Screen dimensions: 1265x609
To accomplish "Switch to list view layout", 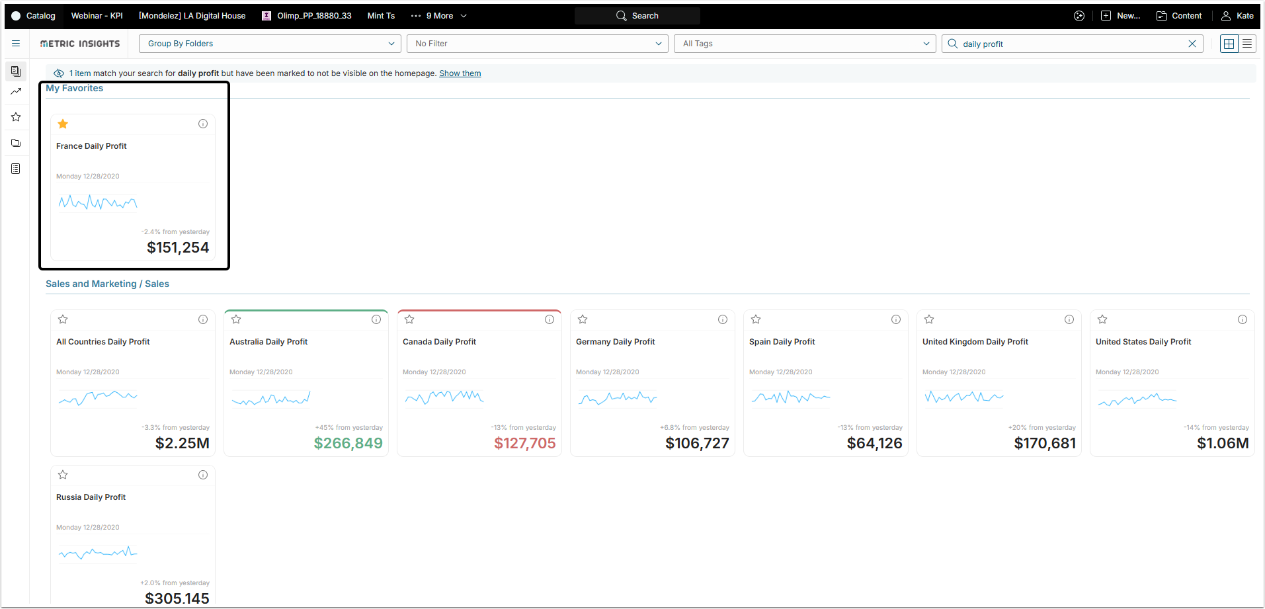I will 1247,44.
